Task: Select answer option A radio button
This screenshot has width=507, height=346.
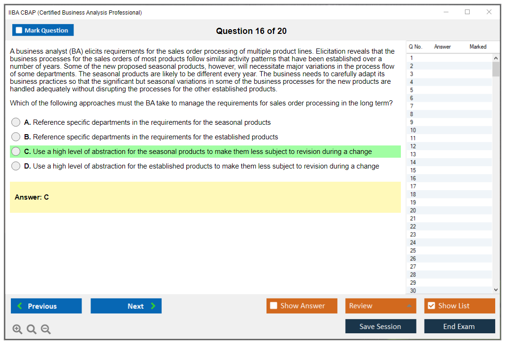Action: click(x=16, y=122)
